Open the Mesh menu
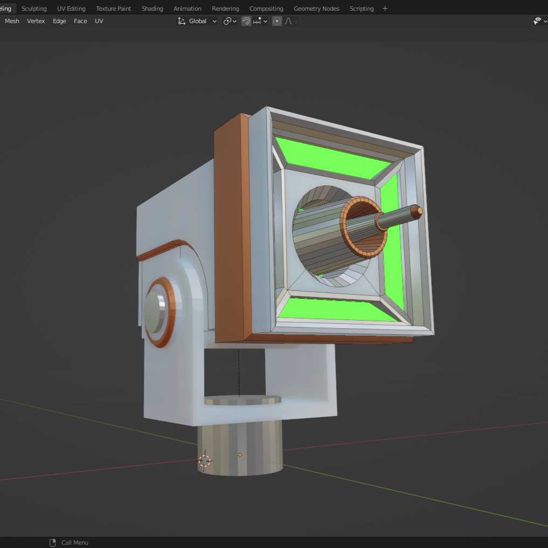This screenshot has width=548, height=548. (x=12, y=21)
